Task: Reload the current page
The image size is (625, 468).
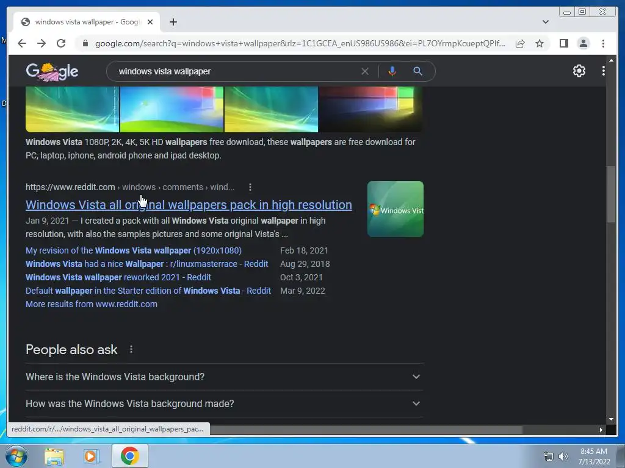Action: click(x=61, y=43)
